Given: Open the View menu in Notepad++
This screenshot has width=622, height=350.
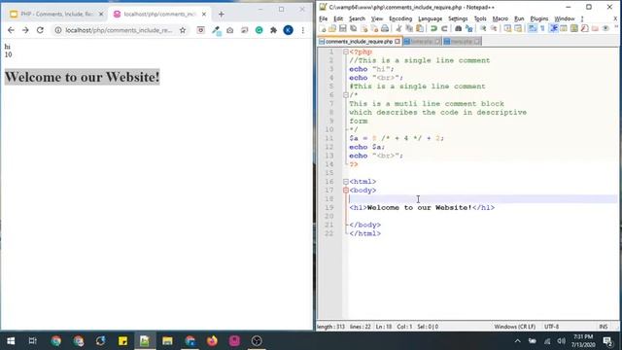Looking at the screenshot, I should coord(377,18).
